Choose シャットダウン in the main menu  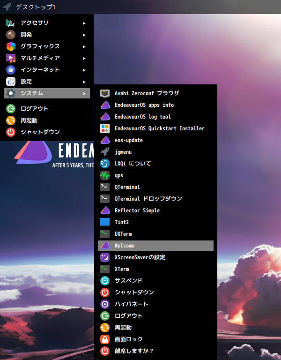[x=47, y=132]
